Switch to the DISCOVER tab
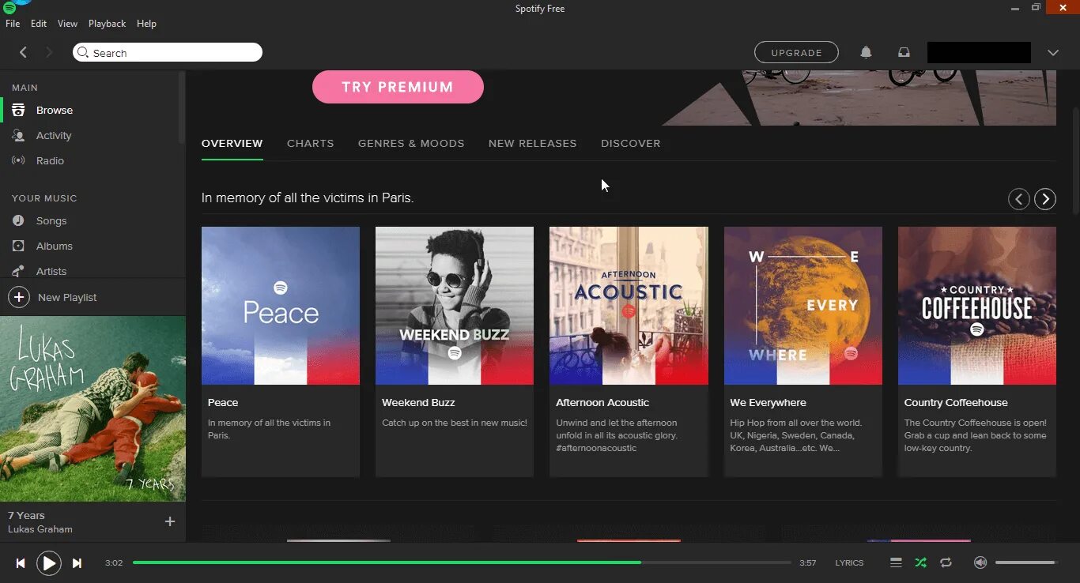Screen dimensions: 1080x583 (630, 144)
